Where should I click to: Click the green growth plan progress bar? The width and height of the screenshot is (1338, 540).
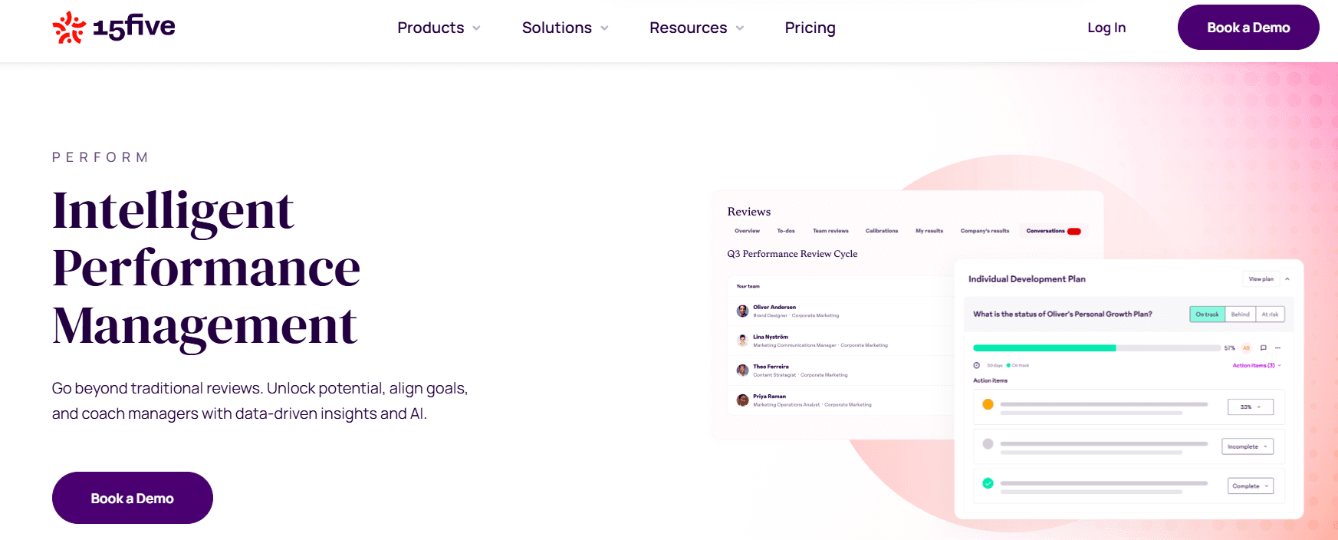1044,348
